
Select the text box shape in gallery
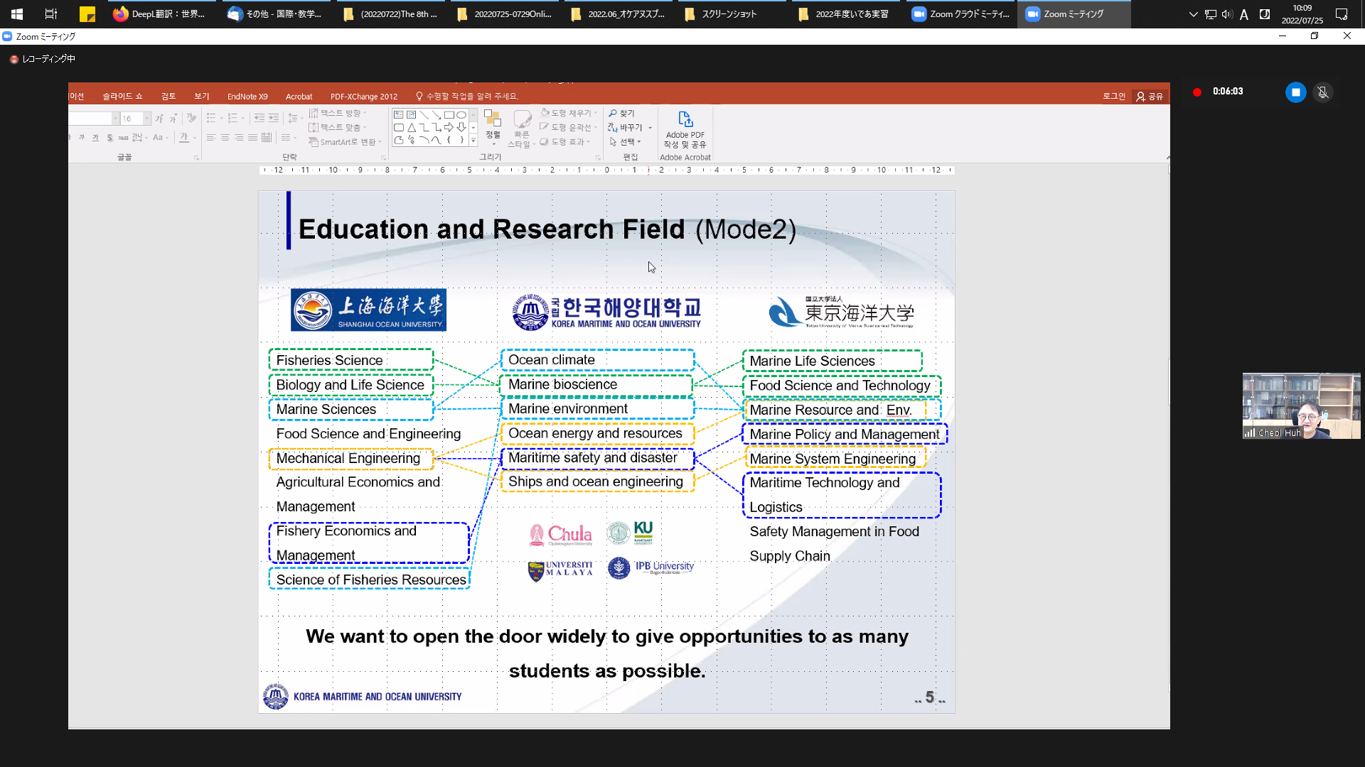coord(398,115)
